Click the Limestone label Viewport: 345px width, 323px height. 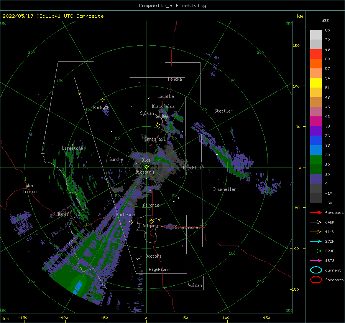72,148
